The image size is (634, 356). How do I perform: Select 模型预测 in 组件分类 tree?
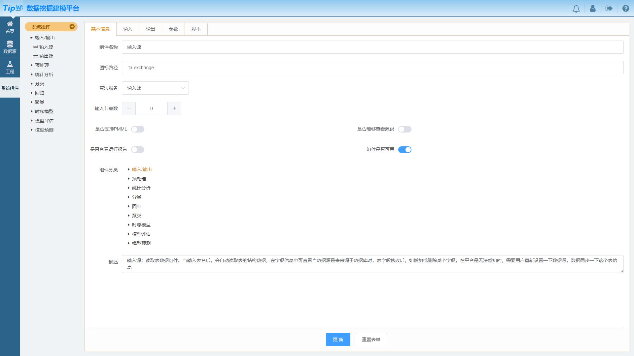tap(141, 243)
